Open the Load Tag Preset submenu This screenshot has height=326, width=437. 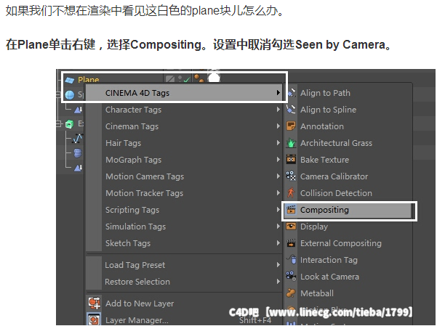(x=184, y=265)
